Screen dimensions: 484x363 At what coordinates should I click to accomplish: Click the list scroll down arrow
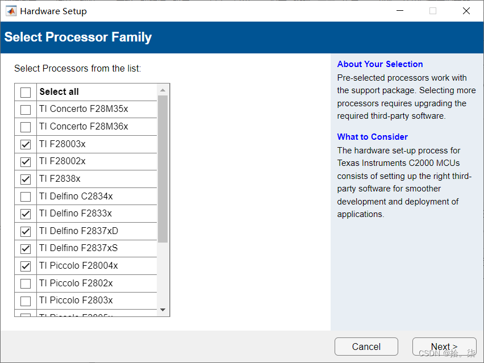(x=162, y=310)
